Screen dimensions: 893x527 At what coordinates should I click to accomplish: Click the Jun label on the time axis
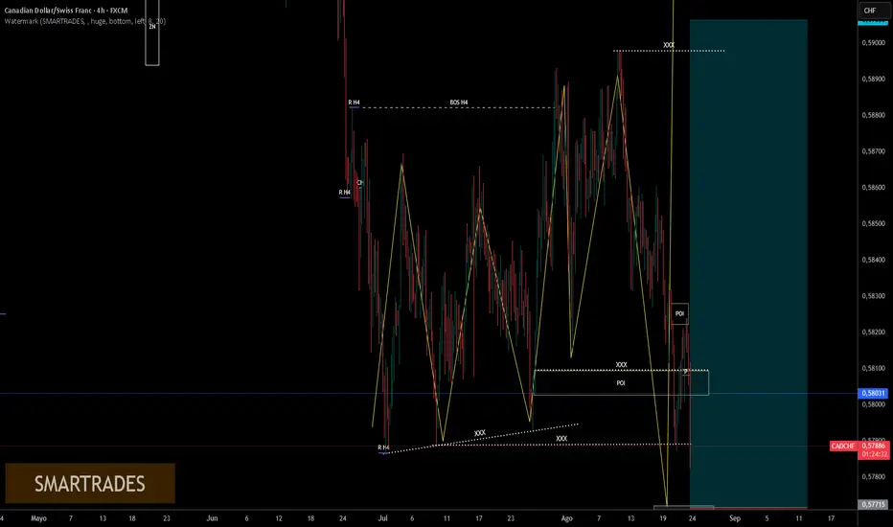click(x=212, y=518)
